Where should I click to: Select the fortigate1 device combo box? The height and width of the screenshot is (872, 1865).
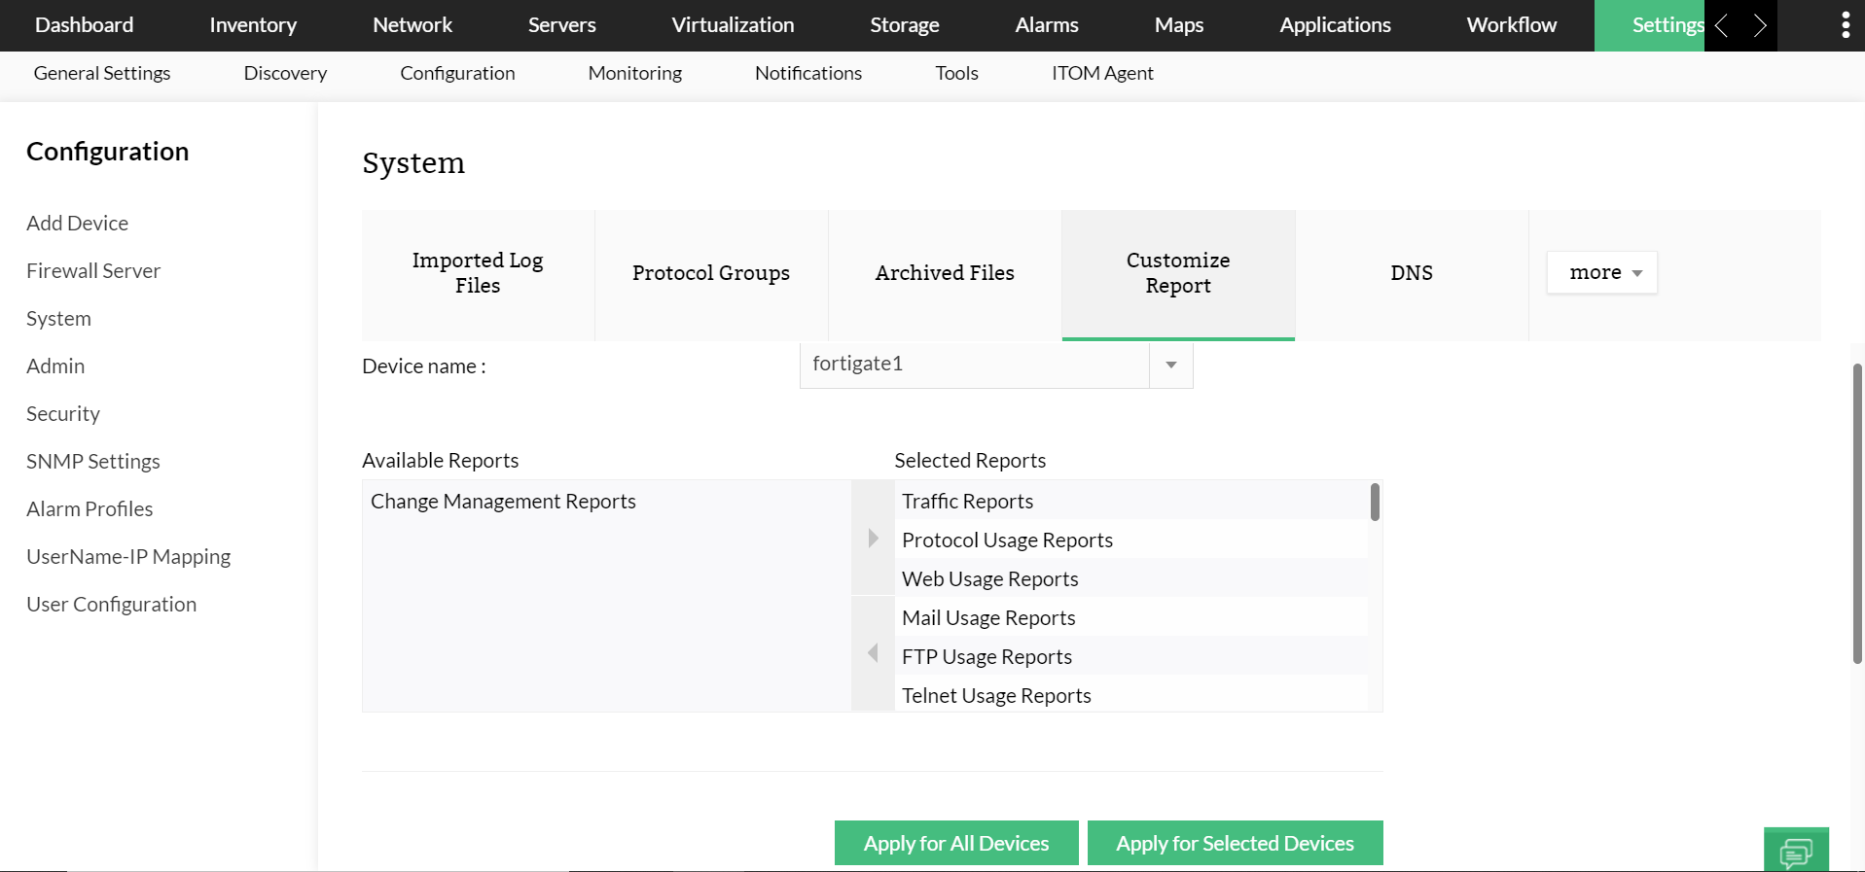click(x=974, y=365)
